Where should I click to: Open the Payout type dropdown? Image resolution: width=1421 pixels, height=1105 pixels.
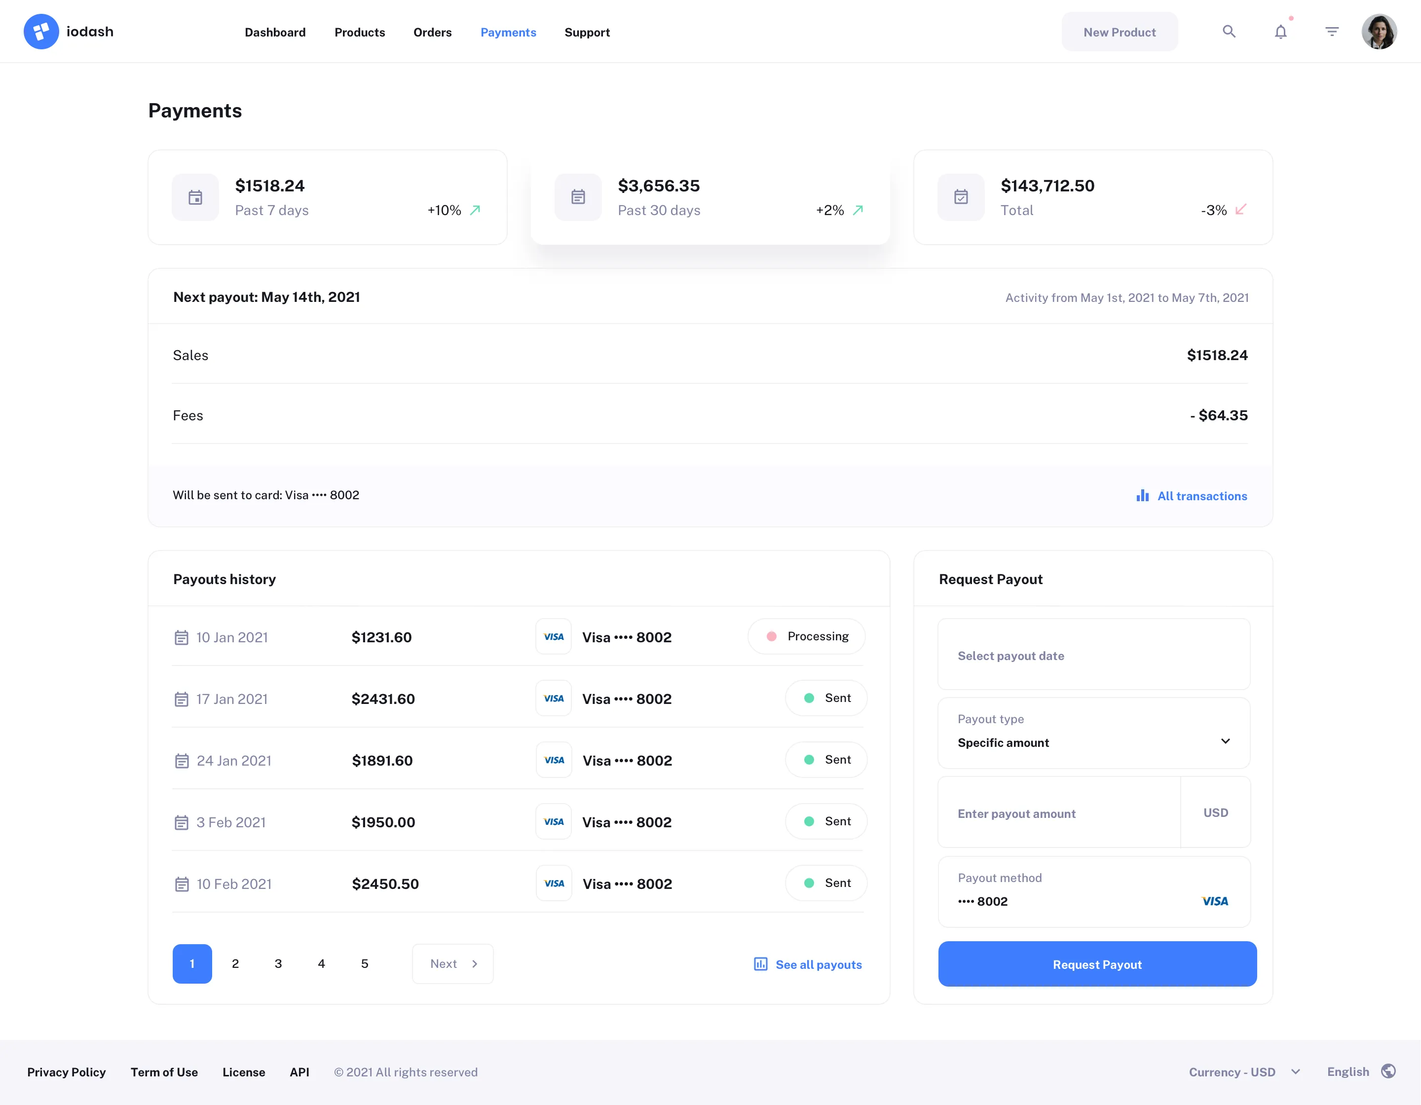point(1093,733)
